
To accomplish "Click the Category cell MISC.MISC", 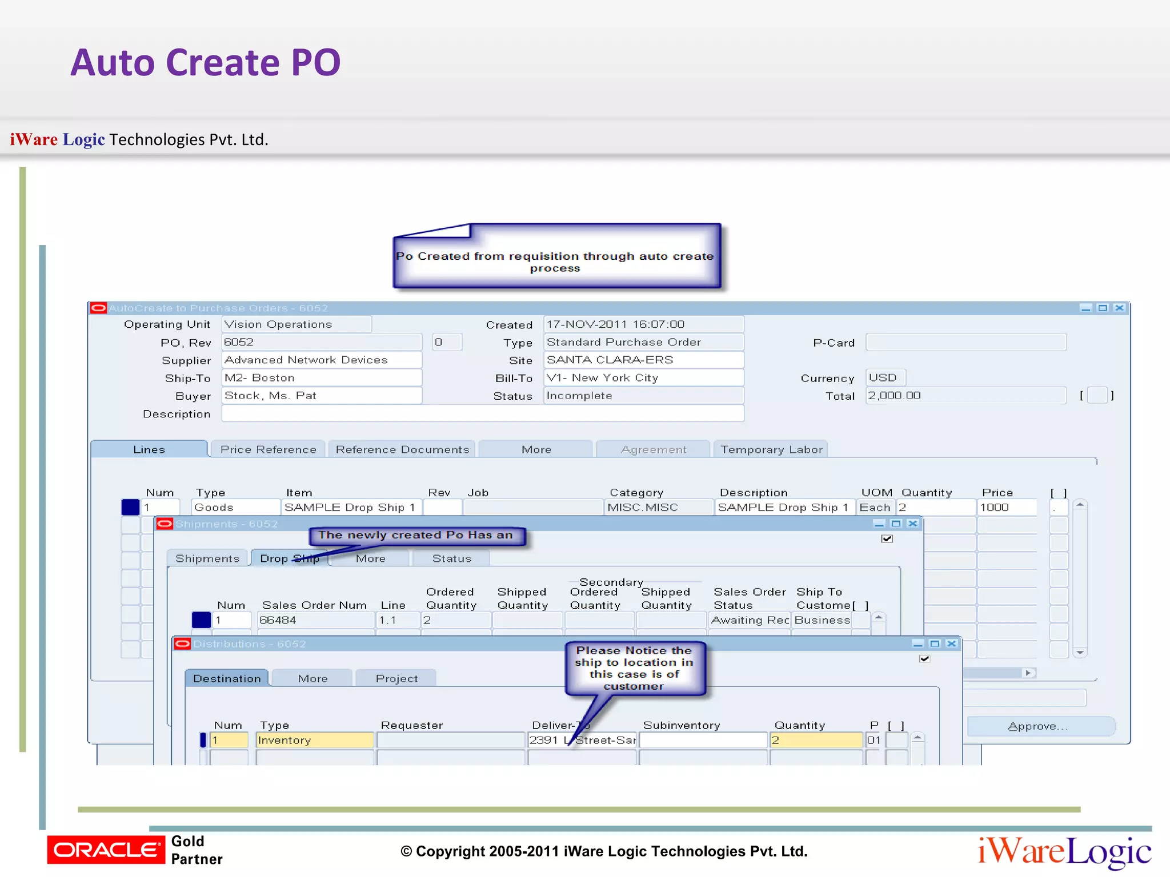I will pyautogui.click(x=659, y=507).
